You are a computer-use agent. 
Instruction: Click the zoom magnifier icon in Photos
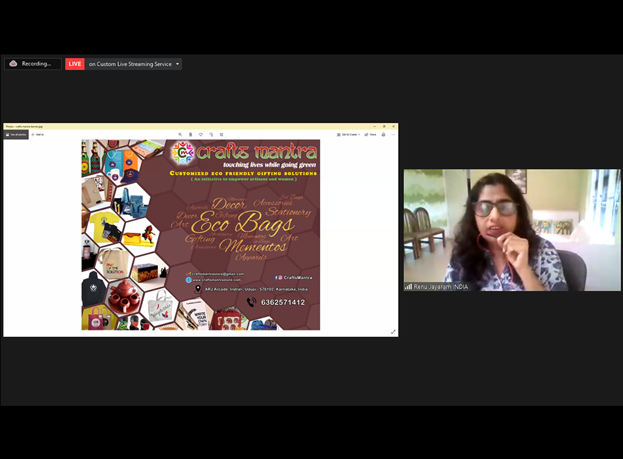tap(180, 134)
